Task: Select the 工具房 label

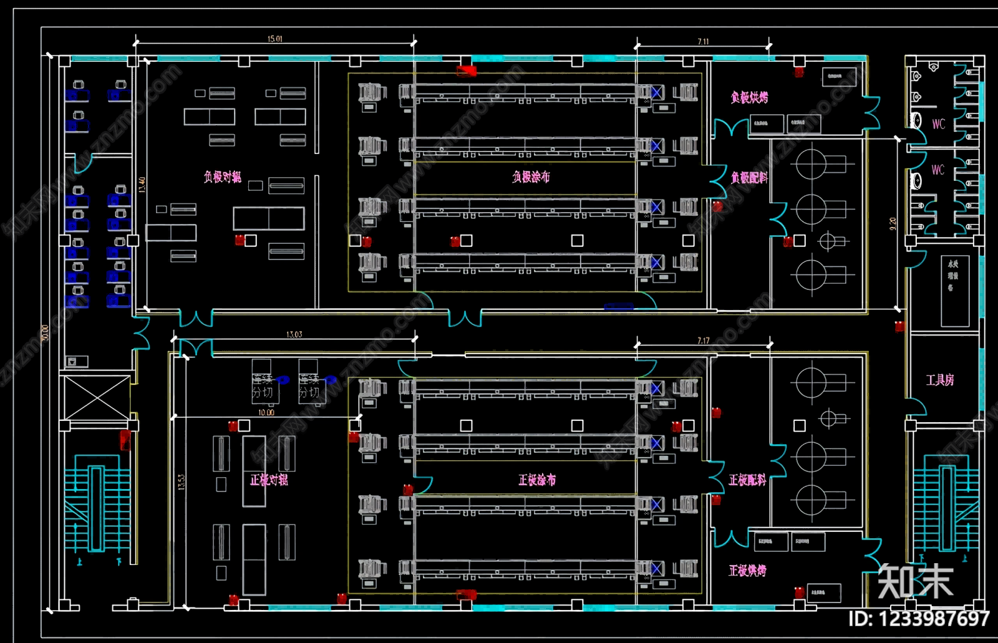Action: pyautogui.click(x=940, y=380)
